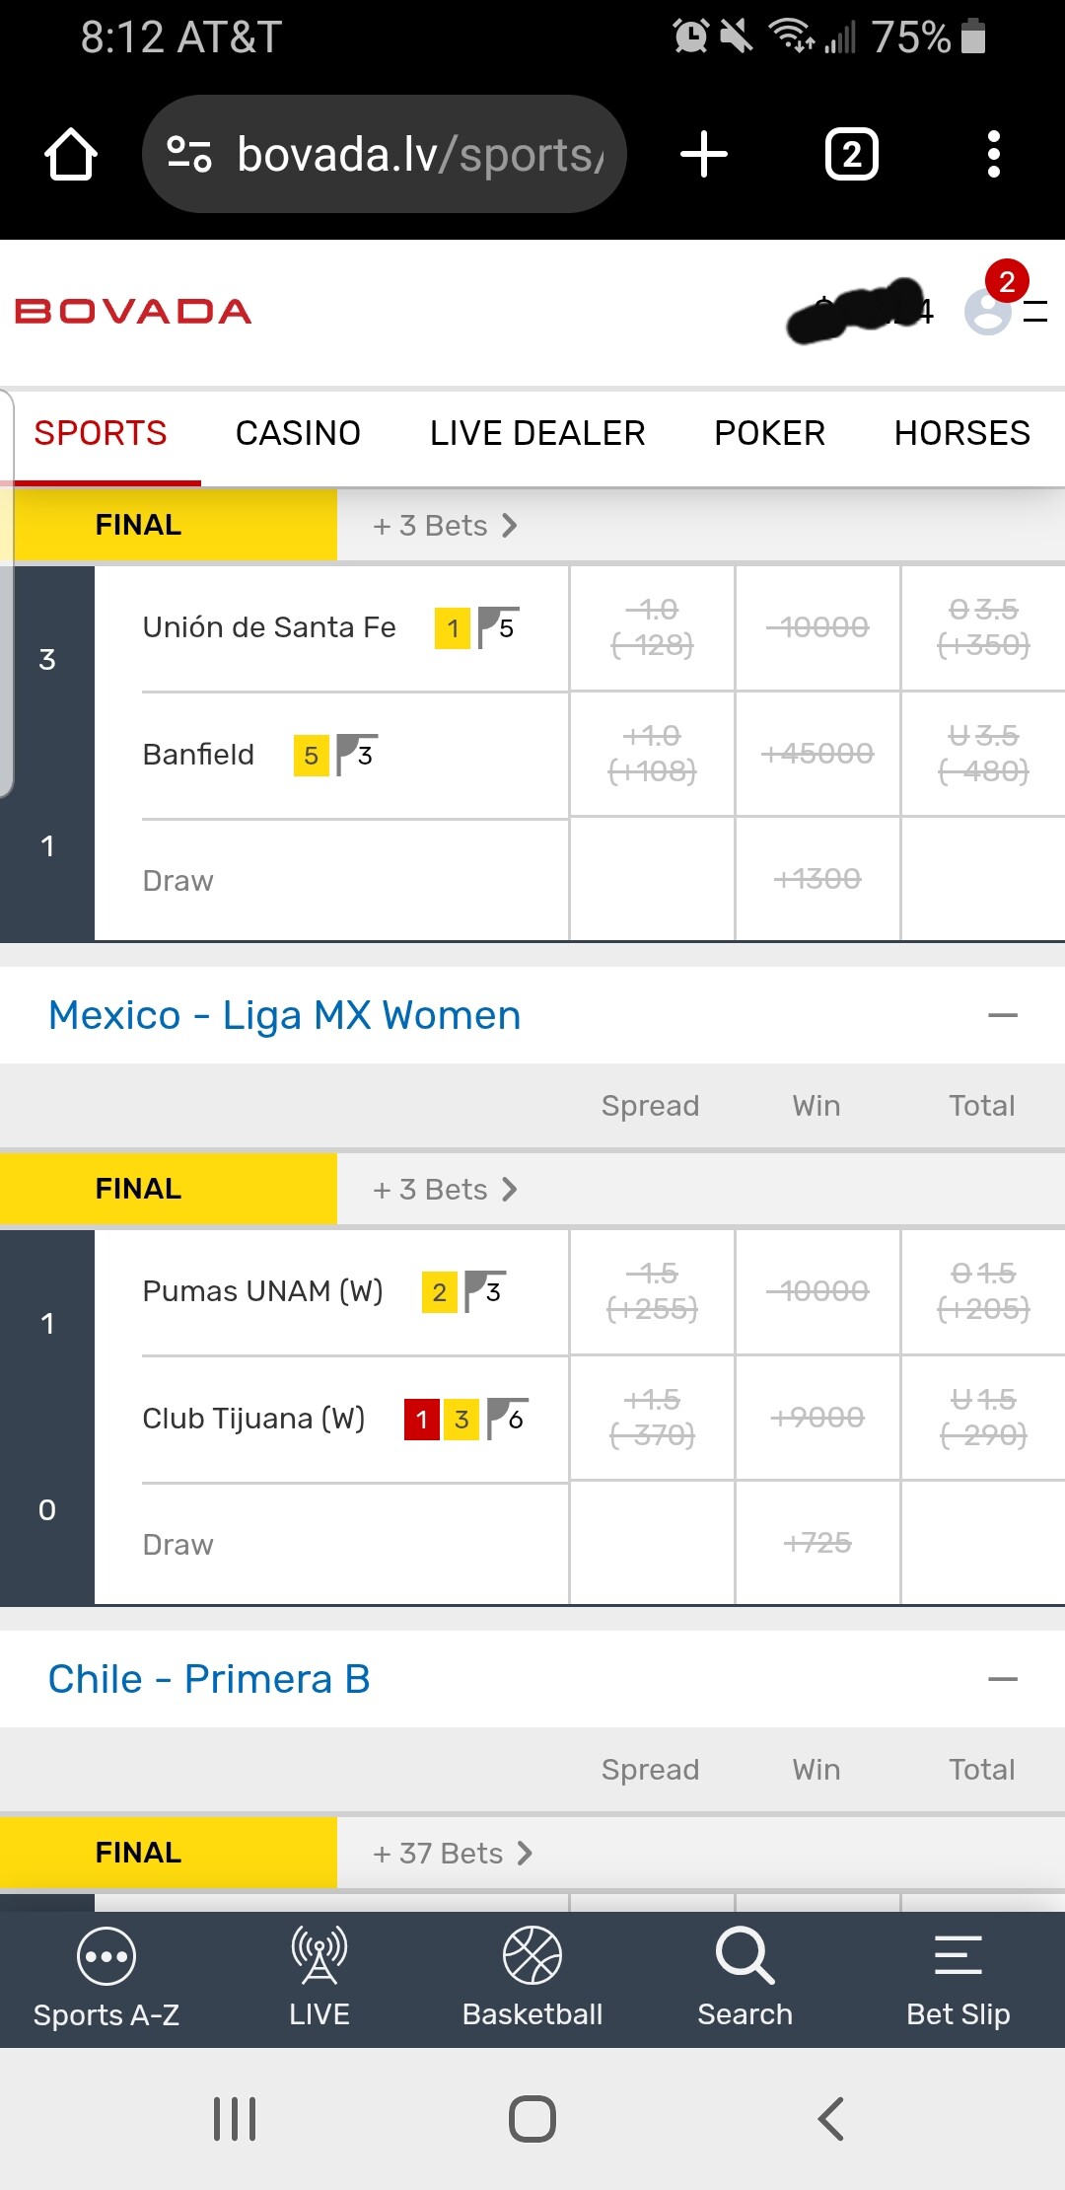Switch to the POKER tab

(769, 433)
